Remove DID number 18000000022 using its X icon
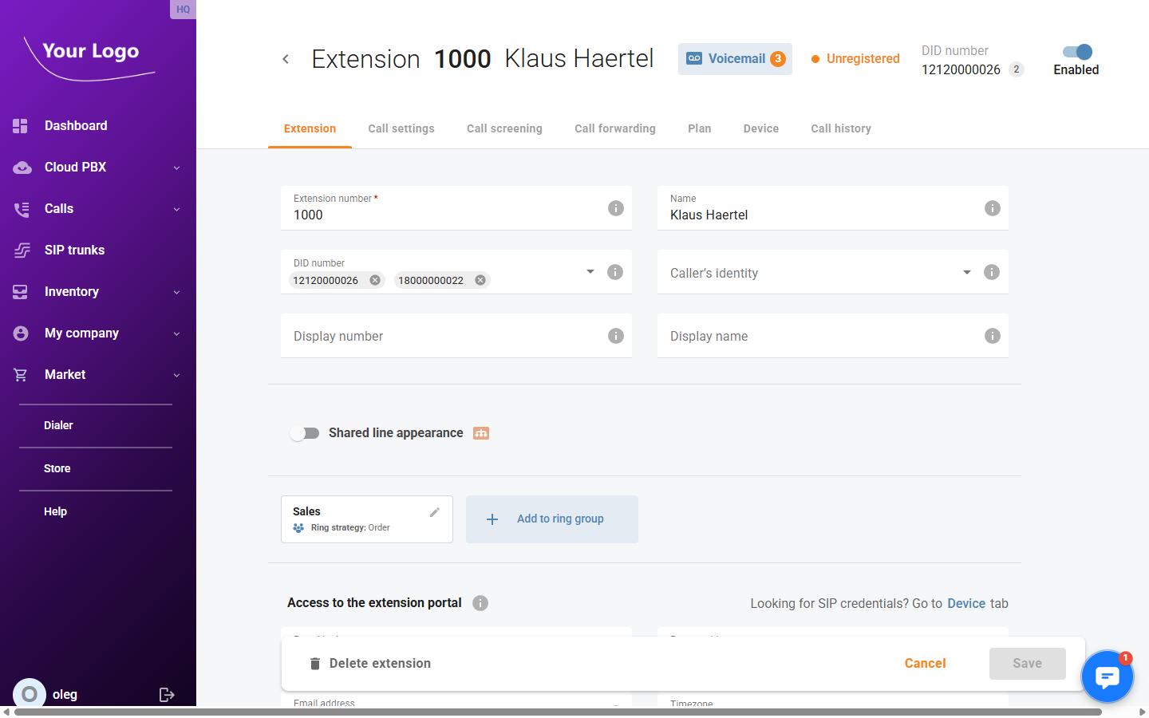This screenshot has width=1149, height=718. 480,280
